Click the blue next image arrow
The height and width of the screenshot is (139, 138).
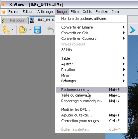coord(133,30)
